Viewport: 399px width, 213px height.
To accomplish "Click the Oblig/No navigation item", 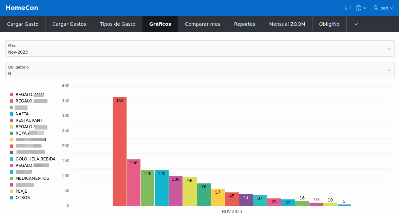I will [329, 24].
